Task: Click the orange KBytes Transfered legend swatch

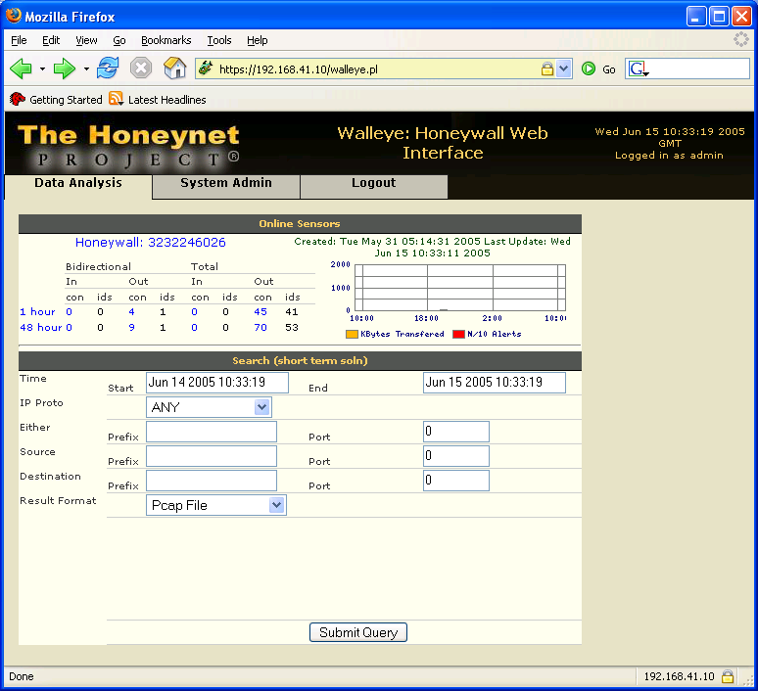Action: (x=352, y=334)
